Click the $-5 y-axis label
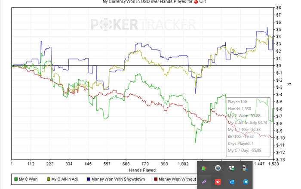The width and height of the screenshot is (301, 189). point(279,102)
